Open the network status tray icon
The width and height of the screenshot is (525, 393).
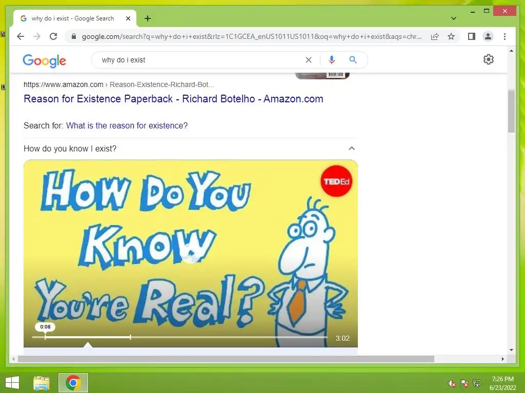pyautogui.click(x=477, y=383)
